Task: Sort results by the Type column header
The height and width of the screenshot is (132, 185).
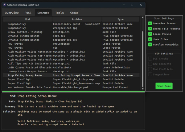Action: click(x=120, y=19)
